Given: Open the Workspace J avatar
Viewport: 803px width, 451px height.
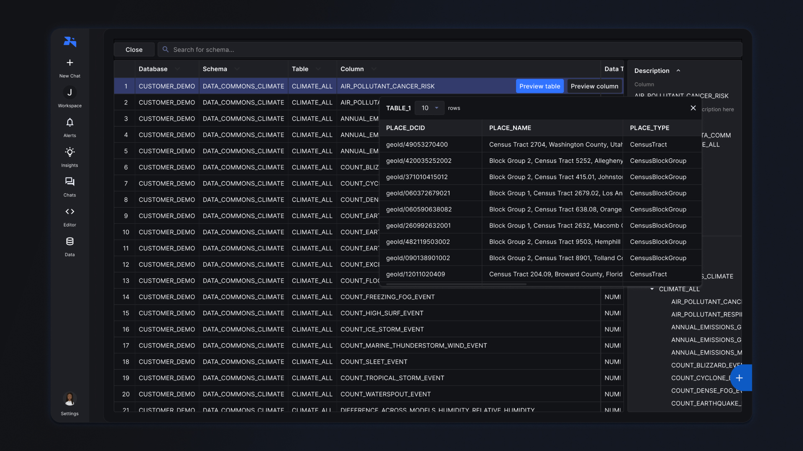Looking at the screenshot, I should pyautogui.click(x=70, y=92).
